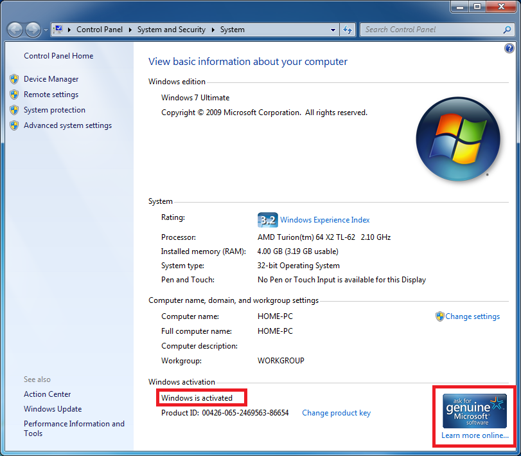Click the Forward navigation arrow button
The width and height of the screenshot is (521, 456).
[33, 30]
